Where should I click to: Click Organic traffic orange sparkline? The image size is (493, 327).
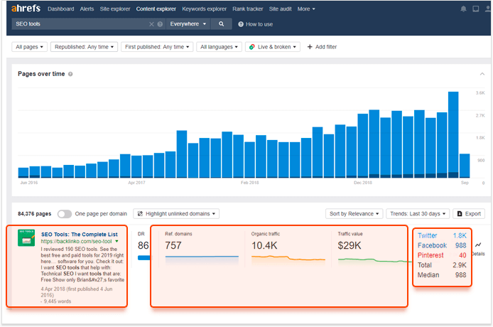coord(288,258)
